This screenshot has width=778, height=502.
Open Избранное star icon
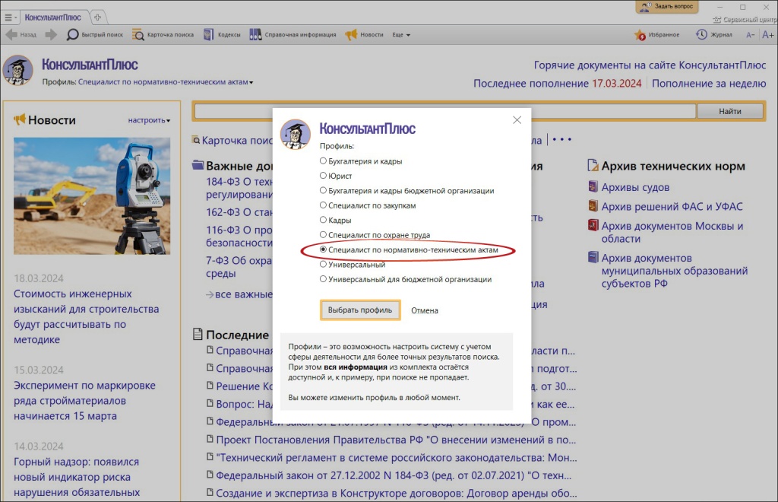[x=640, y=35]
